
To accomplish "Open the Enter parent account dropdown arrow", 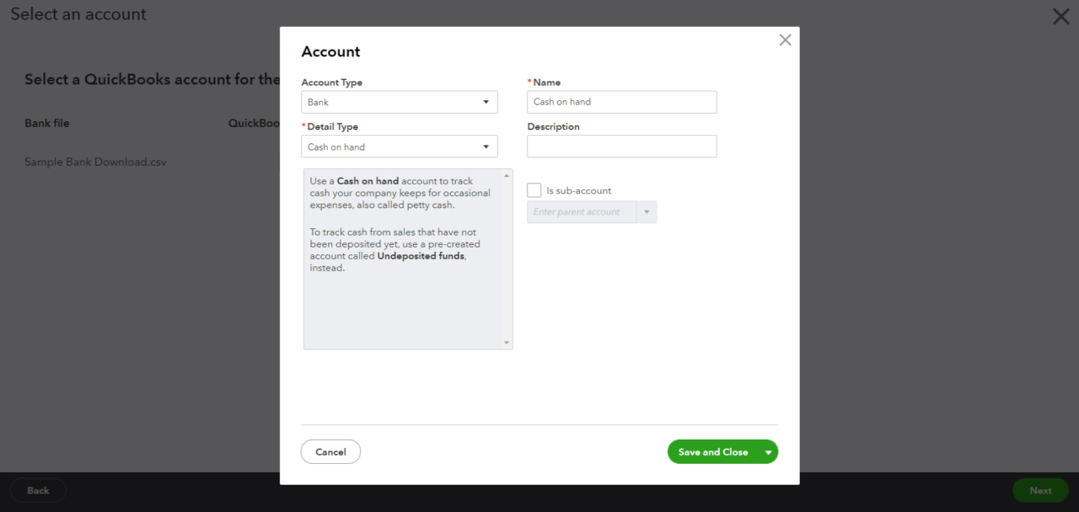I will click(646, 211).
